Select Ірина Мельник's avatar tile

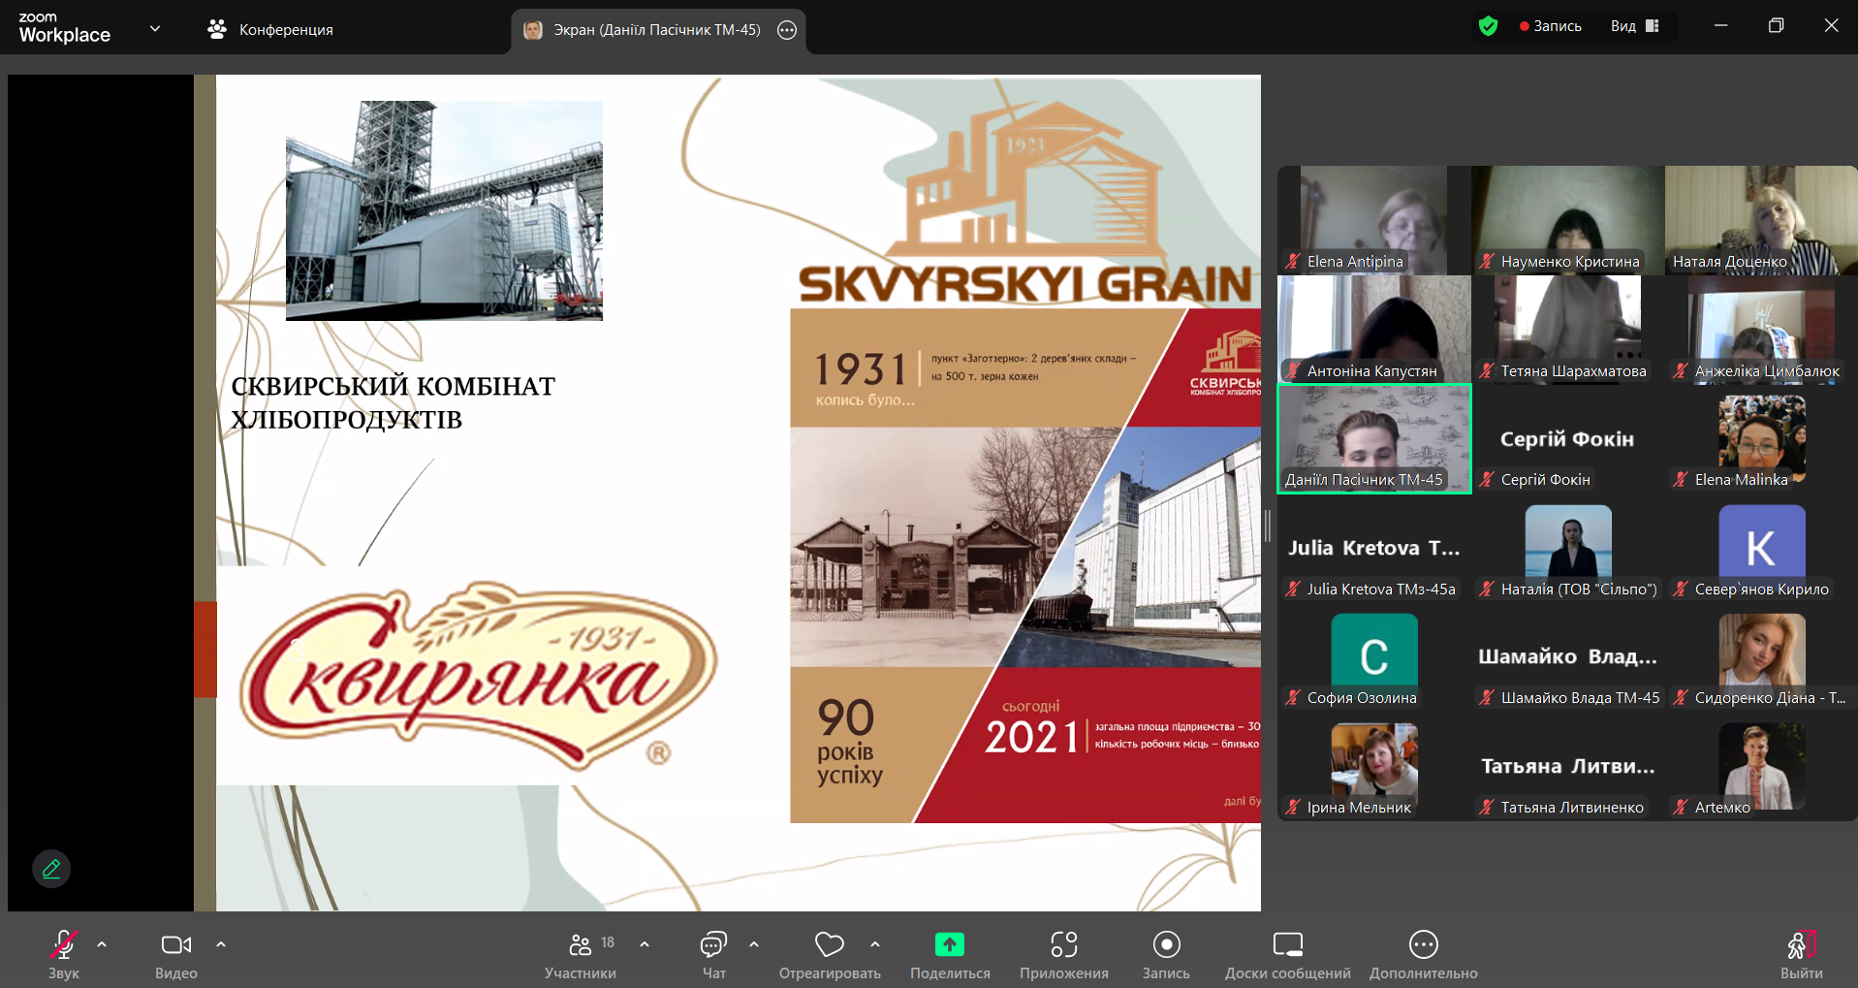coord(1373,767)
